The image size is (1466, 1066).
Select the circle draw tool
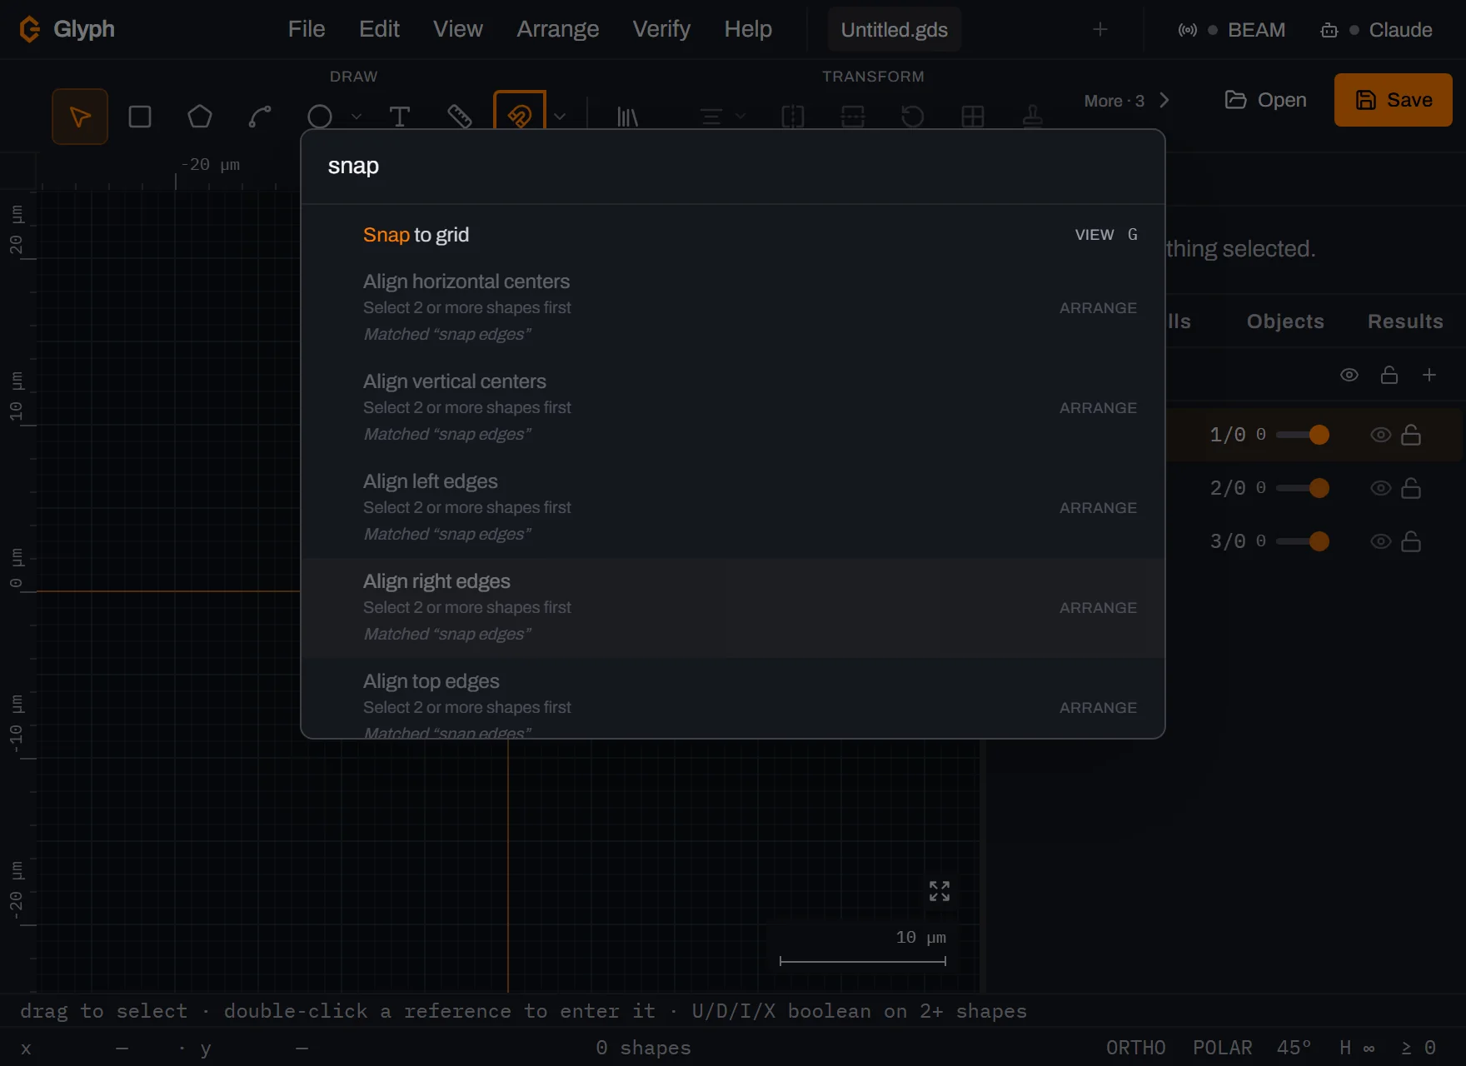tap(320, 117)
